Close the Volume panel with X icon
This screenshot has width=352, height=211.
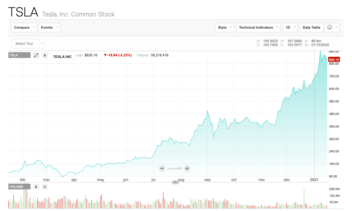(x=45, y=187)
